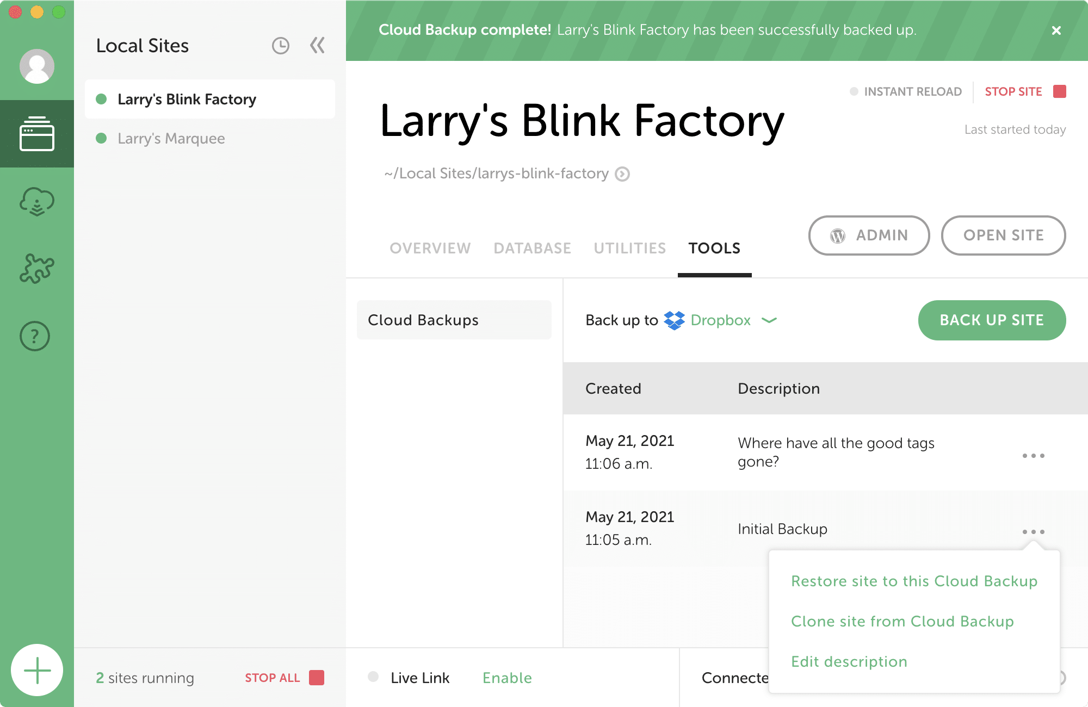Image resolution: width=1088 pixels, height=707 pixels.
Task: Open options for 11:06 a.m. backup
Action: pyautogui.click(x=1033, y=456)
